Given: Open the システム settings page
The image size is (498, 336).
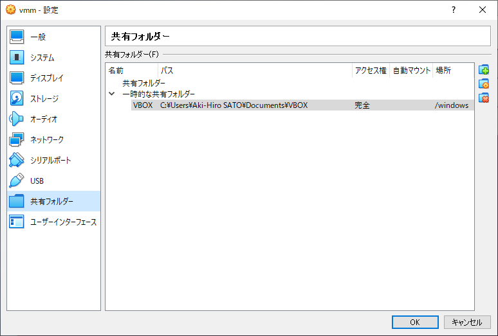Looking at the screenshot, I should coord(53,57).
